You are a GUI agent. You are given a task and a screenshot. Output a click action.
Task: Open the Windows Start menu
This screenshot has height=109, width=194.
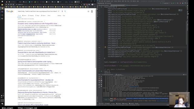(2, 2)
